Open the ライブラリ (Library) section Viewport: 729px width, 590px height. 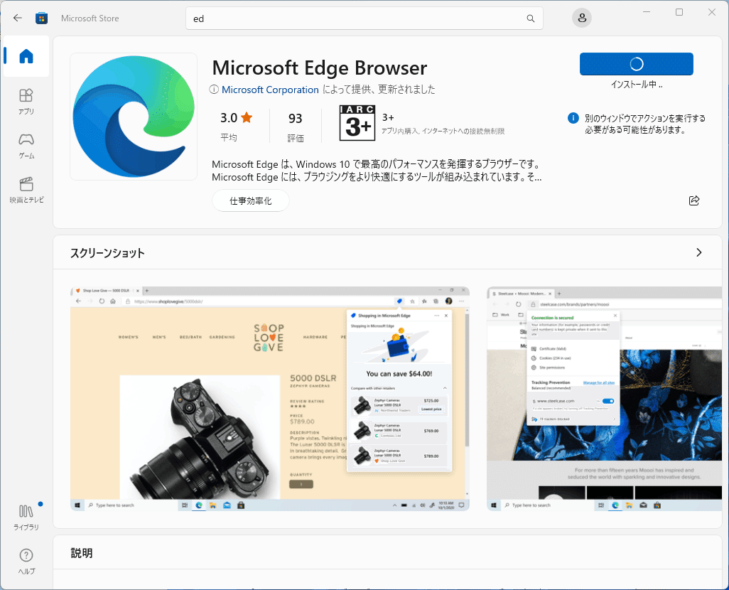click(26, 517)
